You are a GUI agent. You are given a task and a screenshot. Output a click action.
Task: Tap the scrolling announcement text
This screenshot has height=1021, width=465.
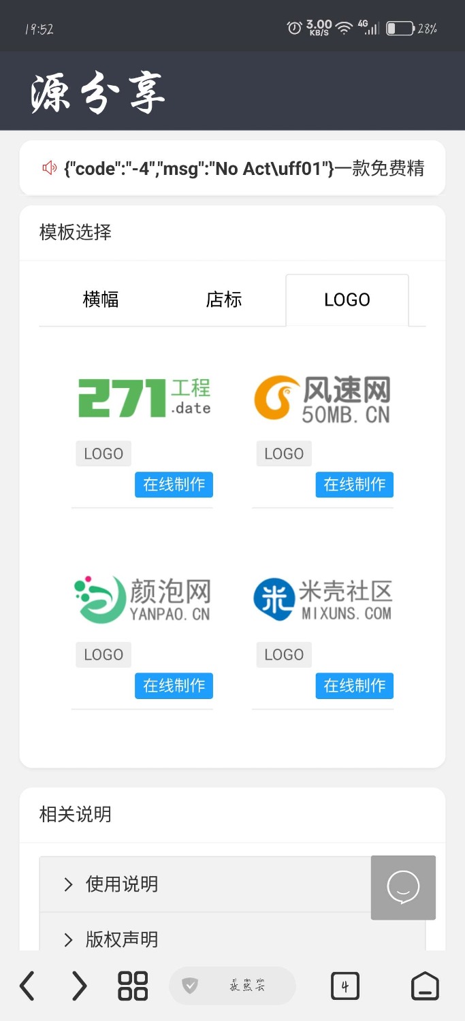pos(244,168)
